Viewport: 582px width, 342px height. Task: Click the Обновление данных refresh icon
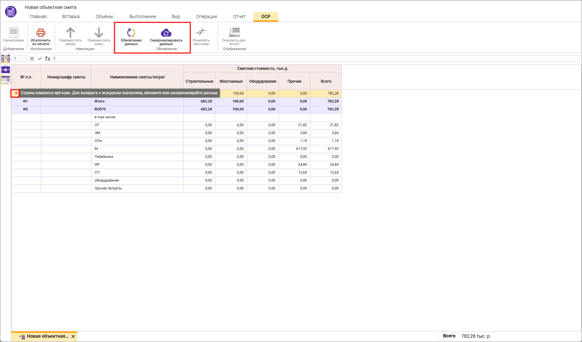[131, 33]
